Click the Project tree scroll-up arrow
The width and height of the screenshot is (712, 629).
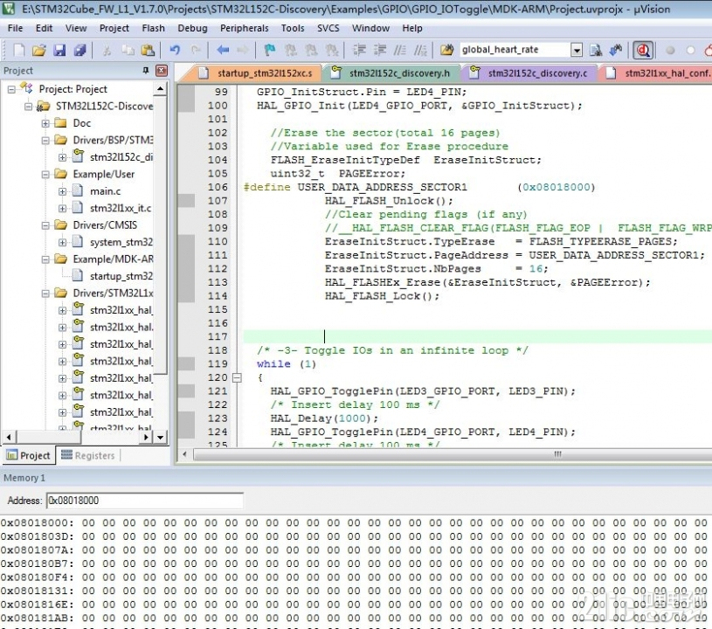click(x=160, y=88)
